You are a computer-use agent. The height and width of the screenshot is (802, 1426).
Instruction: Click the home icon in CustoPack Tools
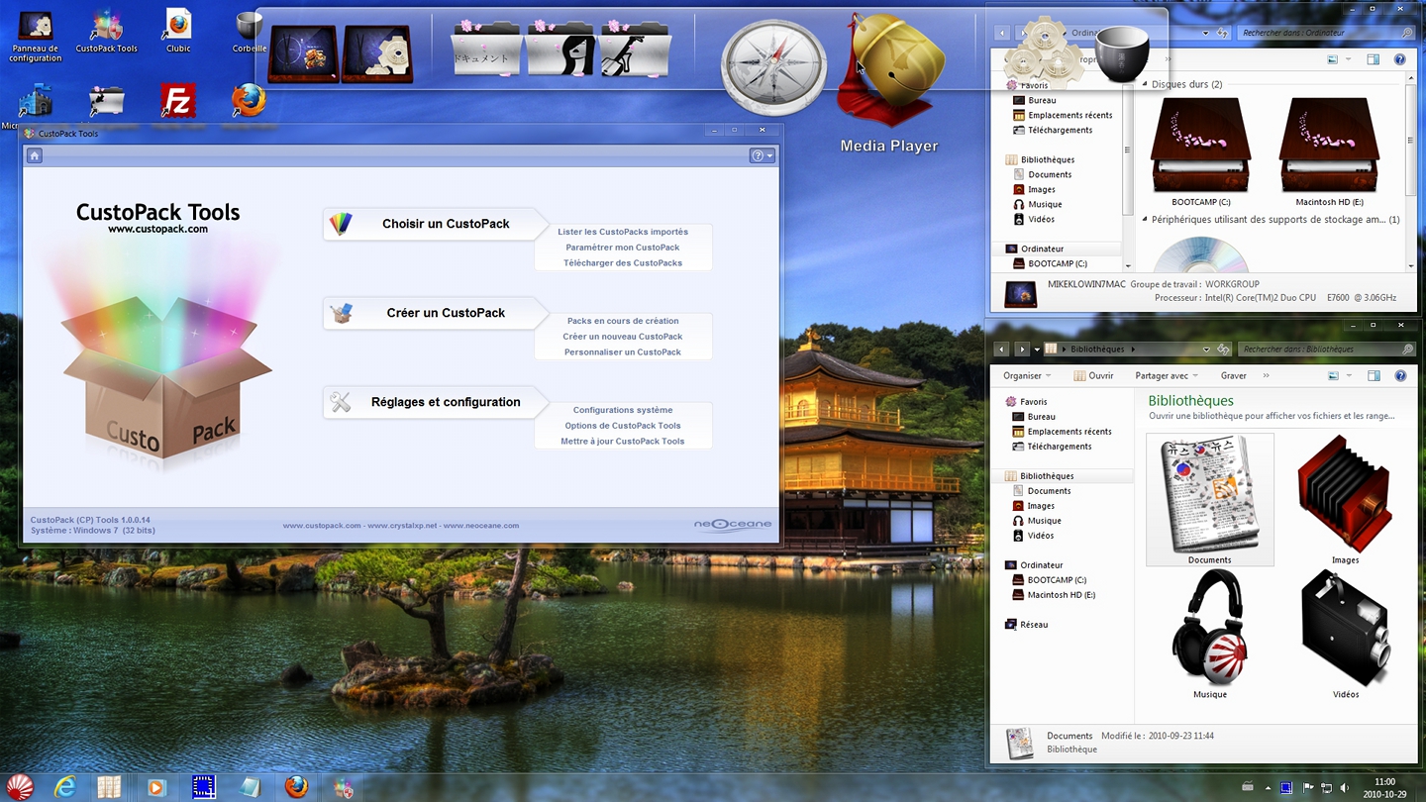[x=35, y=155]
